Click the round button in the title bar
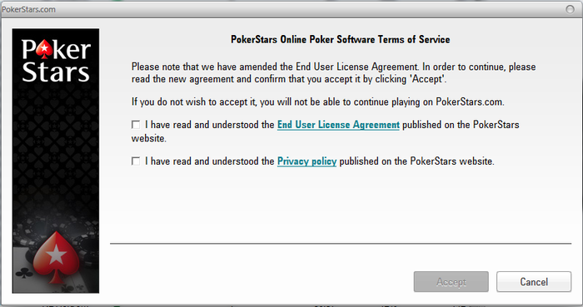This screenshot has height=307, width=583. click(x=570, y=9)
